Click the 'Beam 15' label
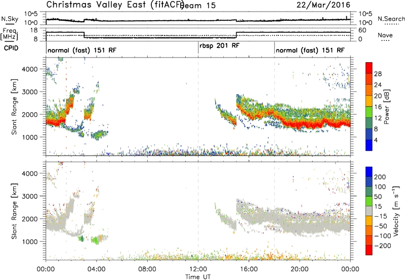This screenshot has width=405, height=280. point(198,6)
